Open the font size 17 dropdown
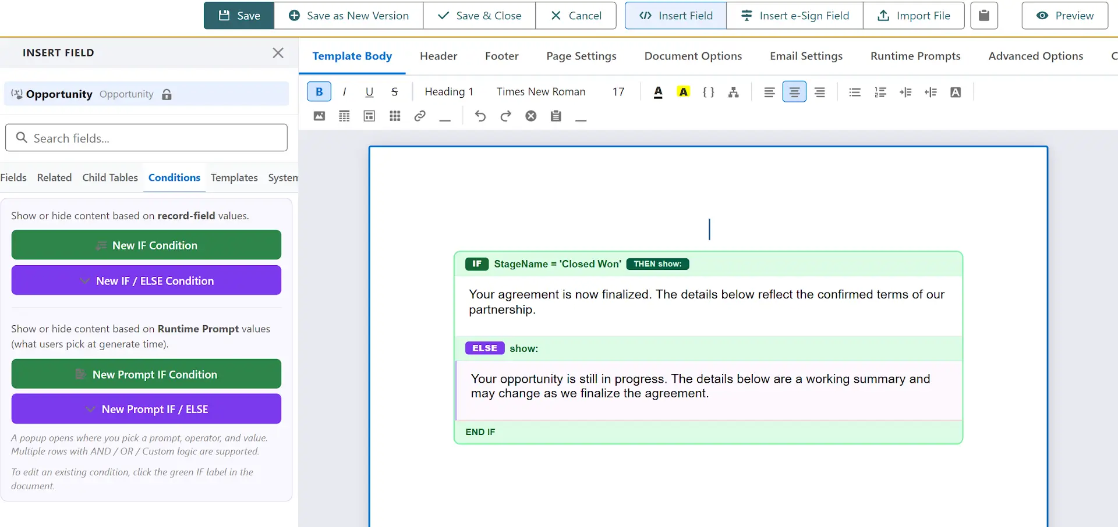Screen dimensions: 1118x527 point(618,92)
